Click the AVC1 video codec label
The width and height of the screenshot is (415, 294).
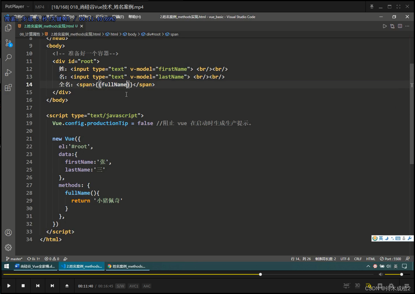[x=133, y=286]
